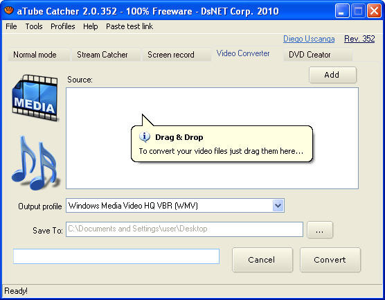
Task: Close the aTube Catcher window
Action: point(374,11)
